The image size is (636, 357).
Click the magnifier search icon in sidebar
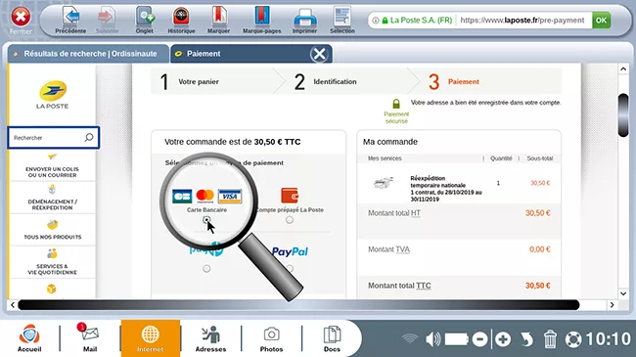point(89,138)
